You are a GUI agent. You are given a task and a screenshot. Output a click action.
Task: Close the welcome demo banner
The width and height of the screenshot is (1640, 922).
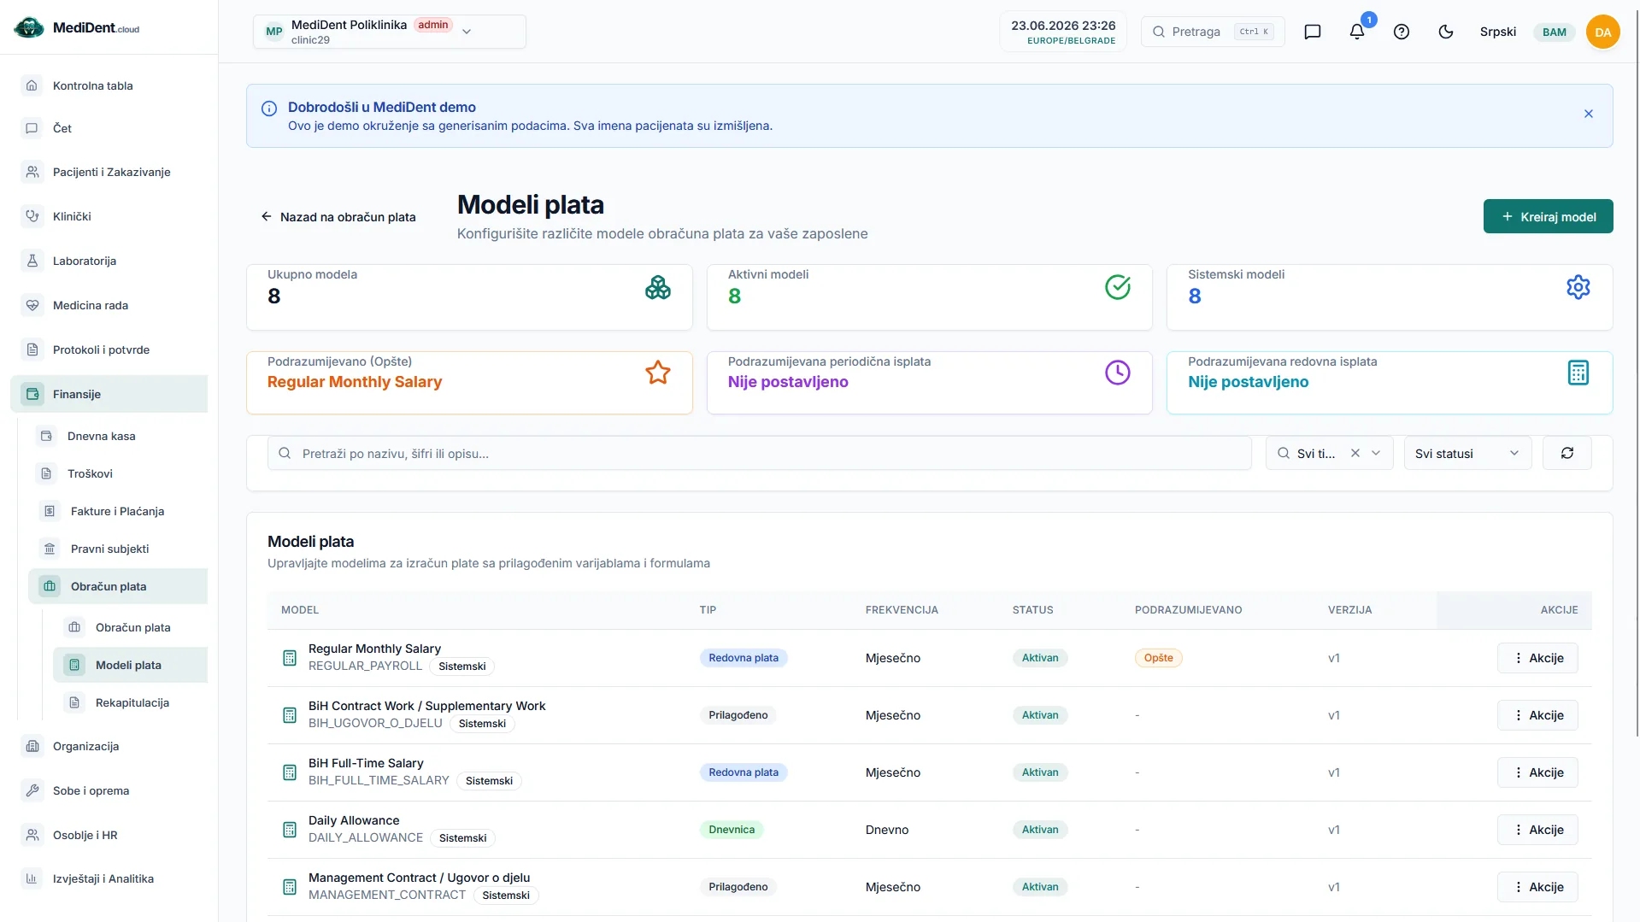coord(1589,114)
